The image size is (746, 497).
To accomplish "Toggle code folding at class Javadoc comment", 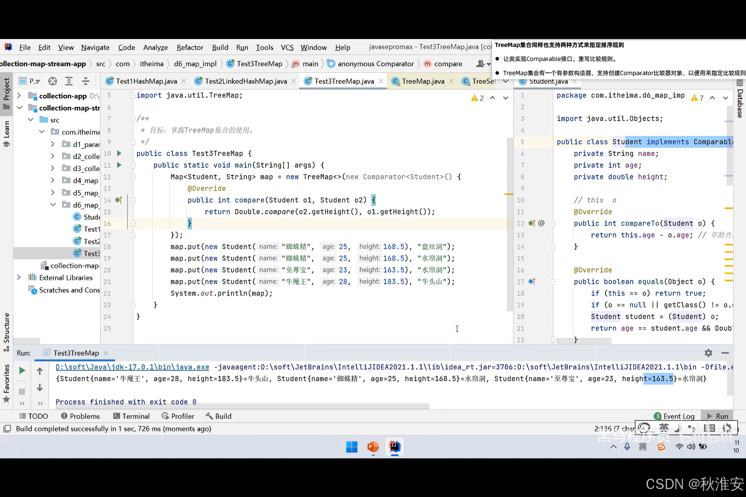I will tap(133, 119).
